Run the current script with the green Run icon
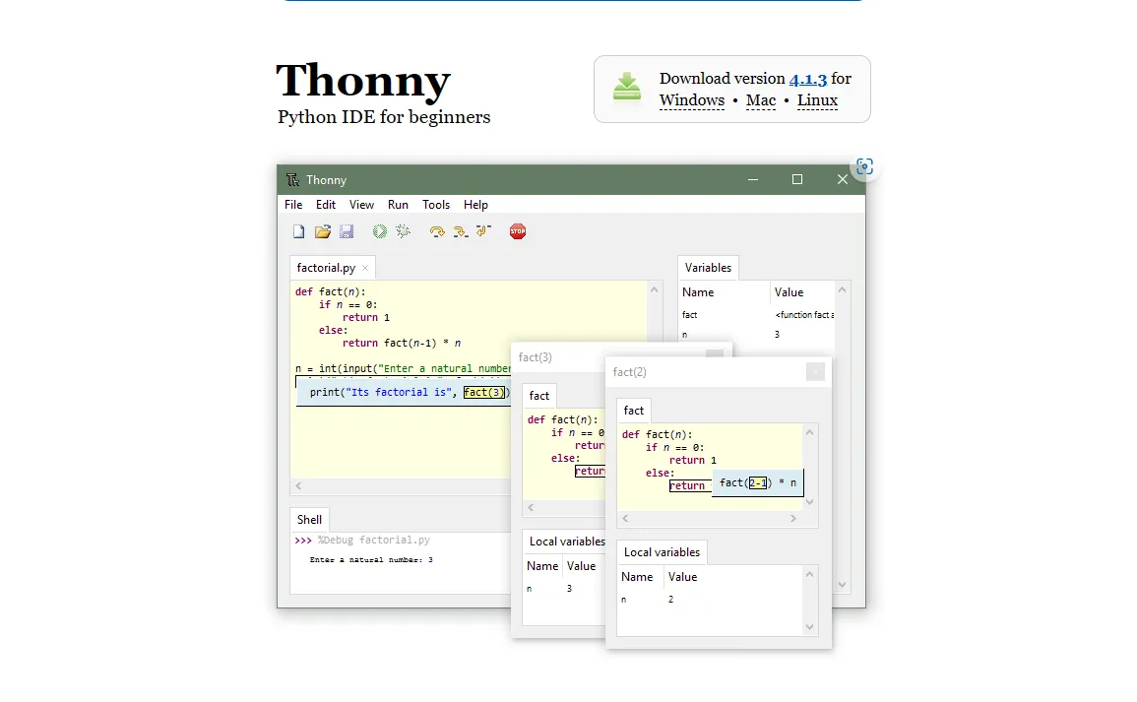 [379, 230]
